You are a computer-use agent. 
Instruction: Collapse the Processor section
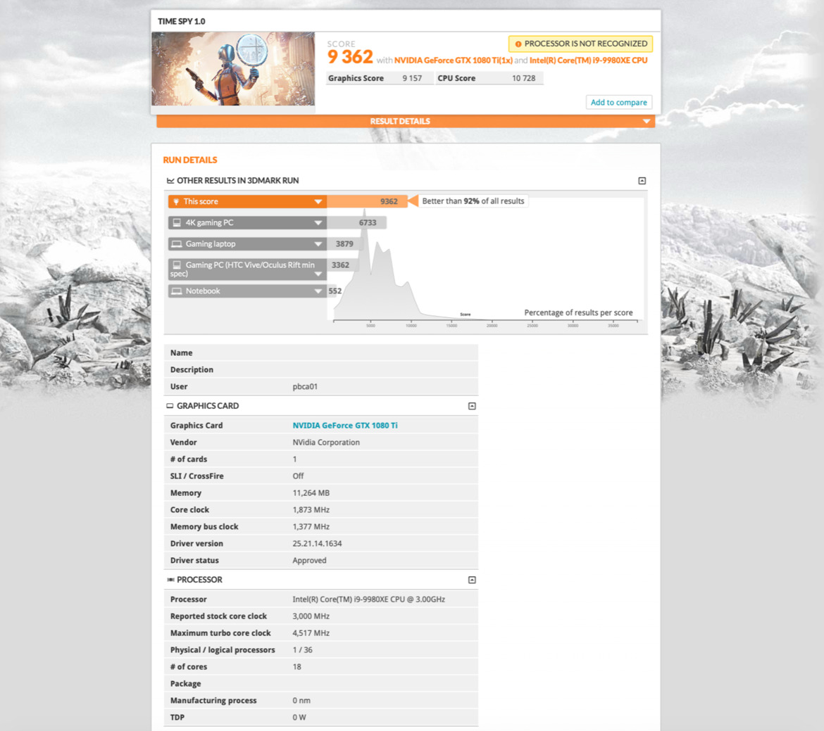coord(472,580)
